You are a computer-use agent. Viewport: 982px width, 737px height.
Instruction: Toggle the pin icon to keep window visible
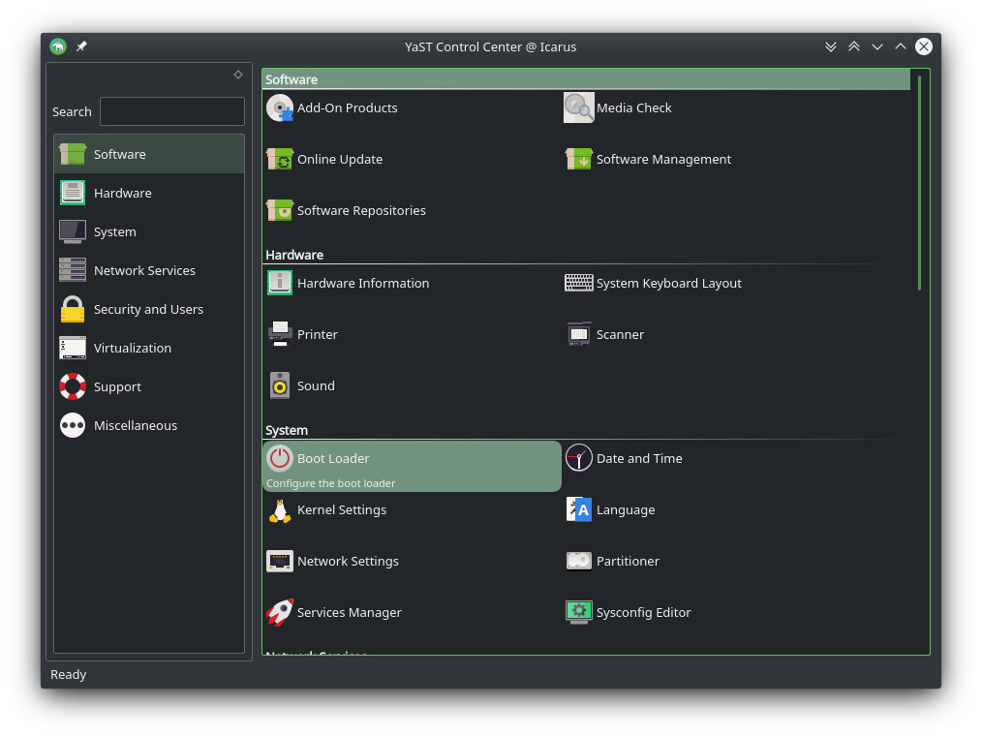tap(80, 46)
